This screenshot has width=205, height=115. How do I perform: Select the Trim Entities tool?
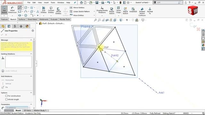44,10
